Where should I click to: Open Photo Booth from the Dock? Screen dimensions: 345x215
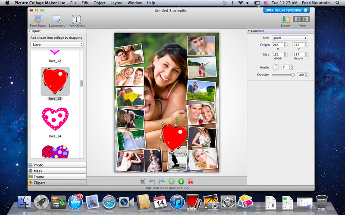(x=194, y=201)
